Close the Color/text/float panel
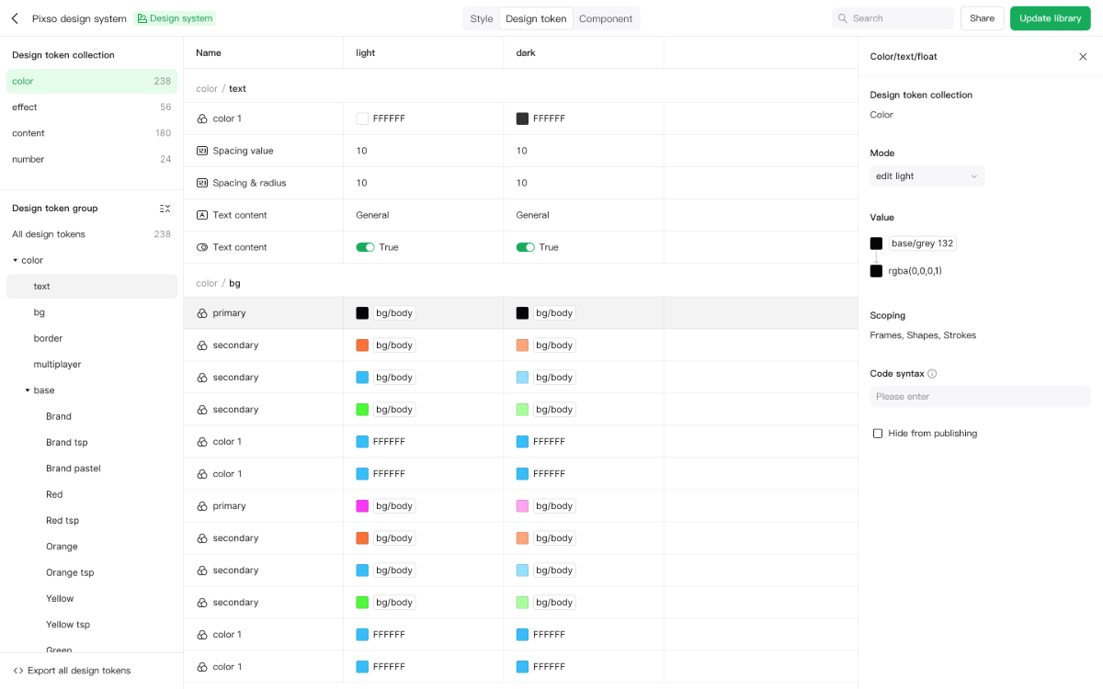The image size is (1103, 689). pos(1083,57)
